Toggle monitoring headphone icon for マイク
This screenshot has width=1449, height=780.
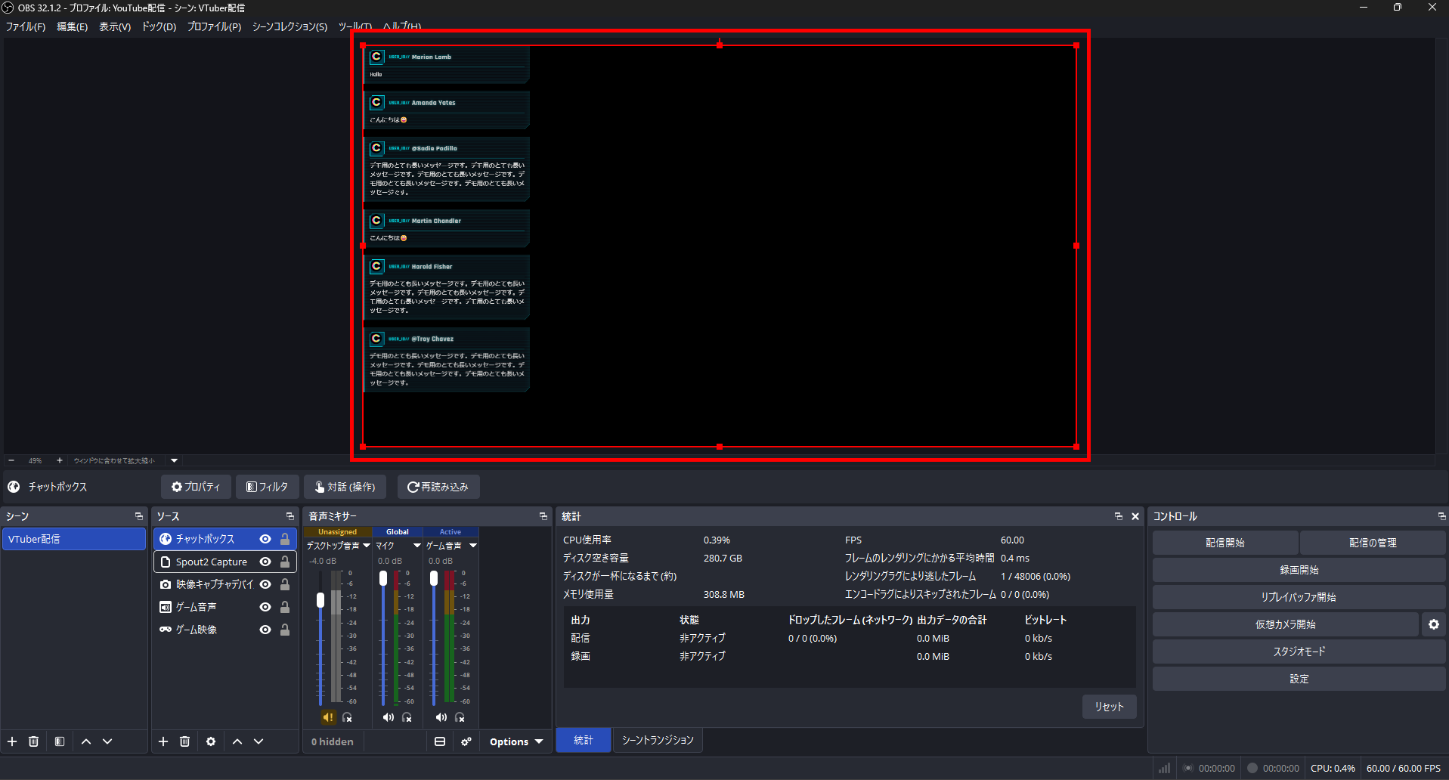click(x=407, y=717)
